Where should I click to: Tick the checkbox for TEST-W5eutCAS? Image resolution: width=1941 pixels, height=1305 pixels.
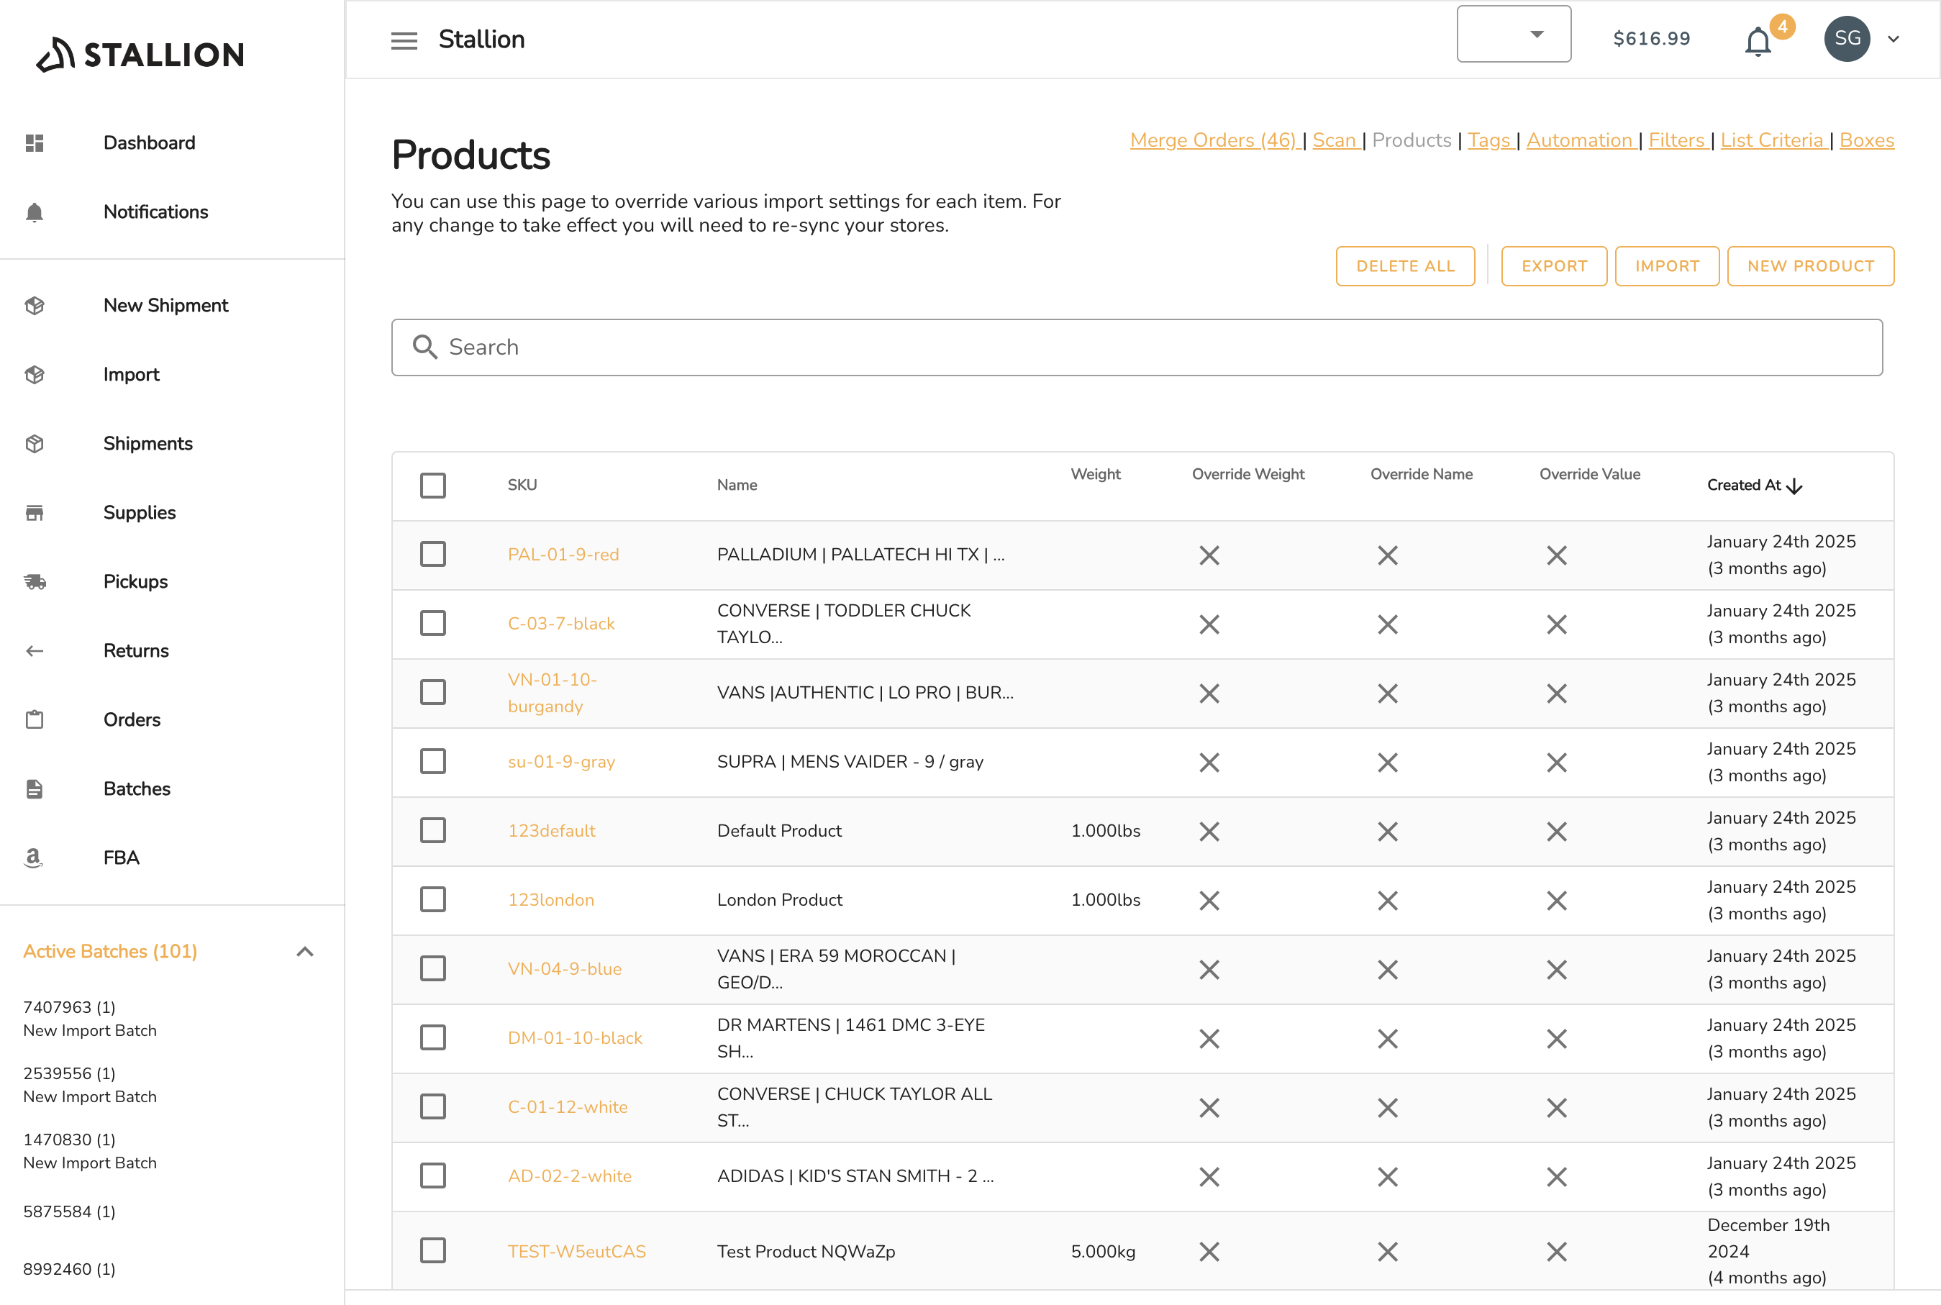[x=433, y=1251]
